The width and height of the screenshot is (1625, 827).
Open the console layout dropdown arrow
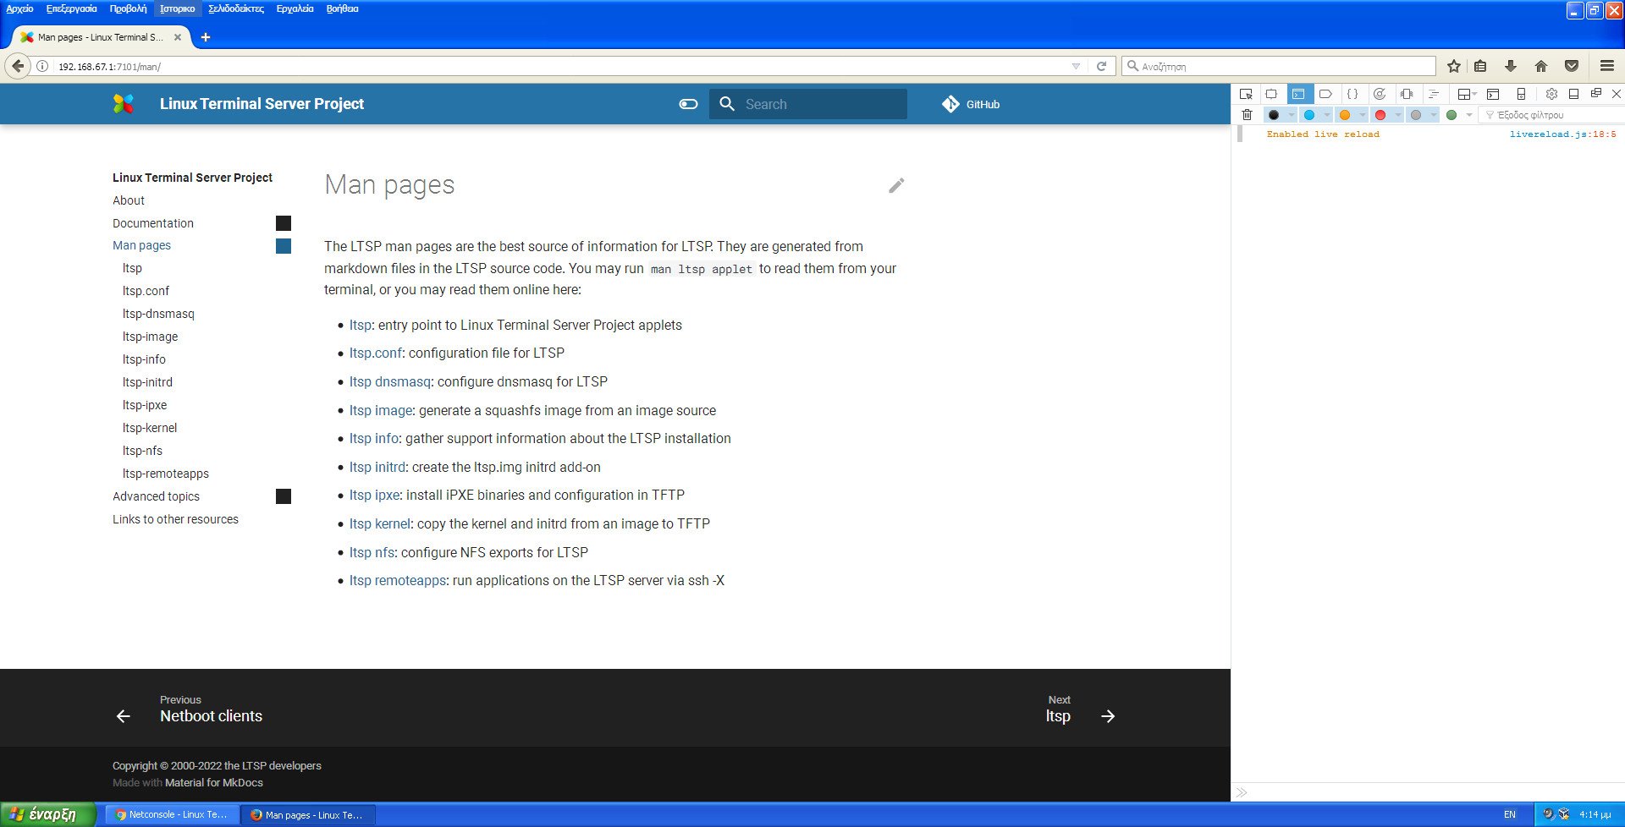point(1475,94)
